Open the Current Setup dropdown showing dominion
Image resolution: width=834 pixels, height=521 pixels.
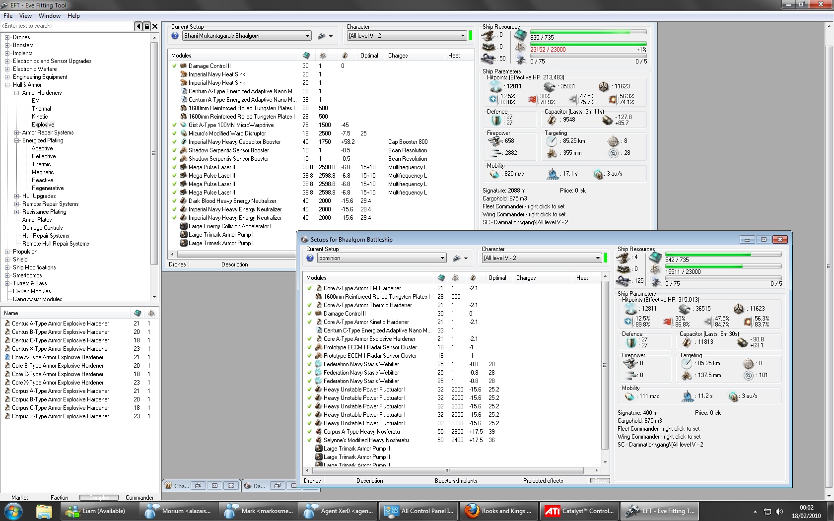382,258
